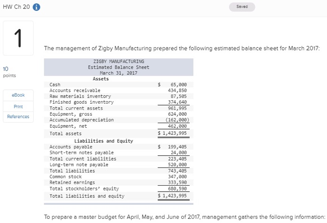Screen dimensions: 327x223
Task: Click the Estimated Balance Sheet subtitle
Action: pos(119,67)
